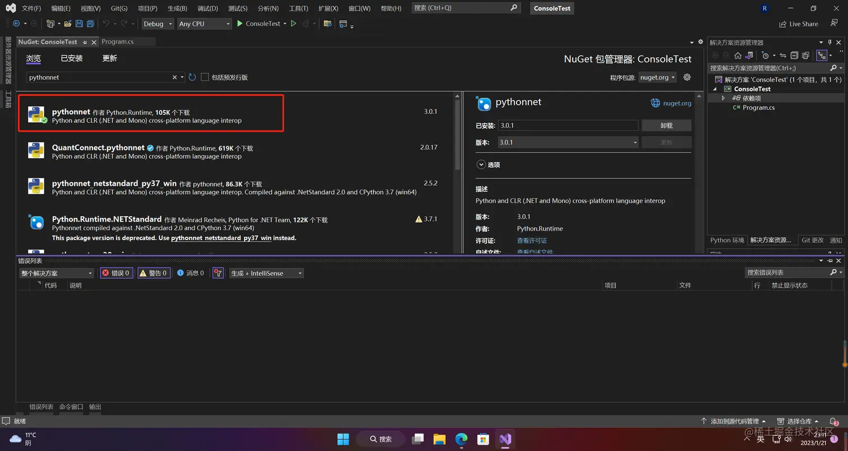Sync with active document arrows icon
The height and width of the screenshot is (451, 848).
783,56
